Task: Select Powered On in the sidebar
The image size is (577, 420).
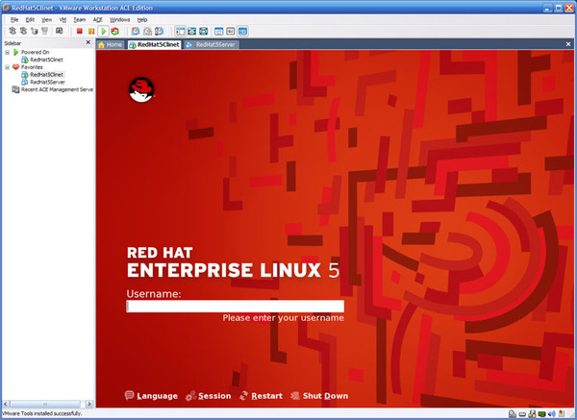Action: [x=35, y=52]
